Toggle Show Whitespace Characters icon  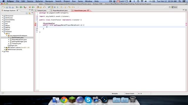58,7
